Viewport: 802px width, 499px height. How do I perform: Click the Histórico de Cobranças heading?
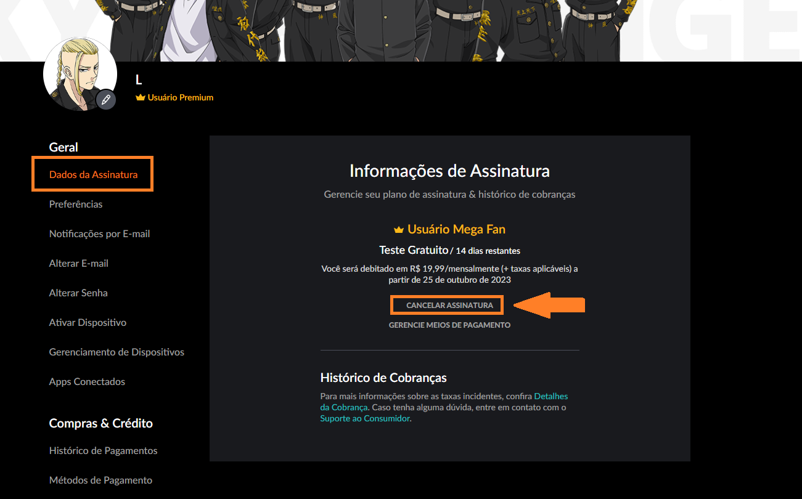[x=383, y=378]
